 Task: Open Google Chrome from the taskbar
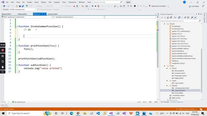(78, 113)
